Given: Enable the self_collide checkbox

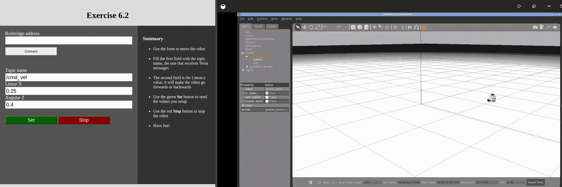Looking at the screenshot, I should click(267, 97).
